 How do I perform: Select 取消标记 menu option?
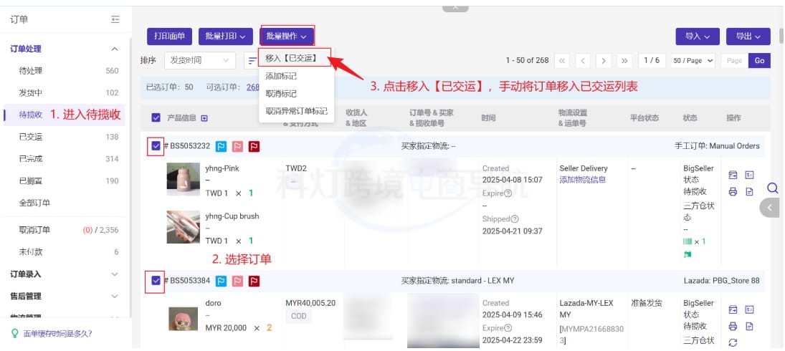click(x=296, y=94)
